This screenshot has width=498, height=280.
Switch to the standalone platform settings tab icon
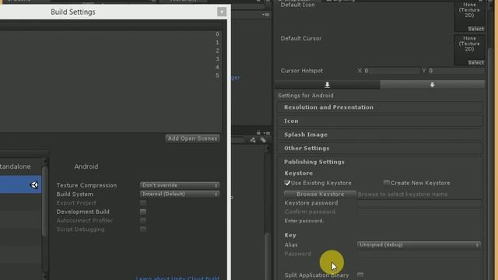tap(328, 85)
